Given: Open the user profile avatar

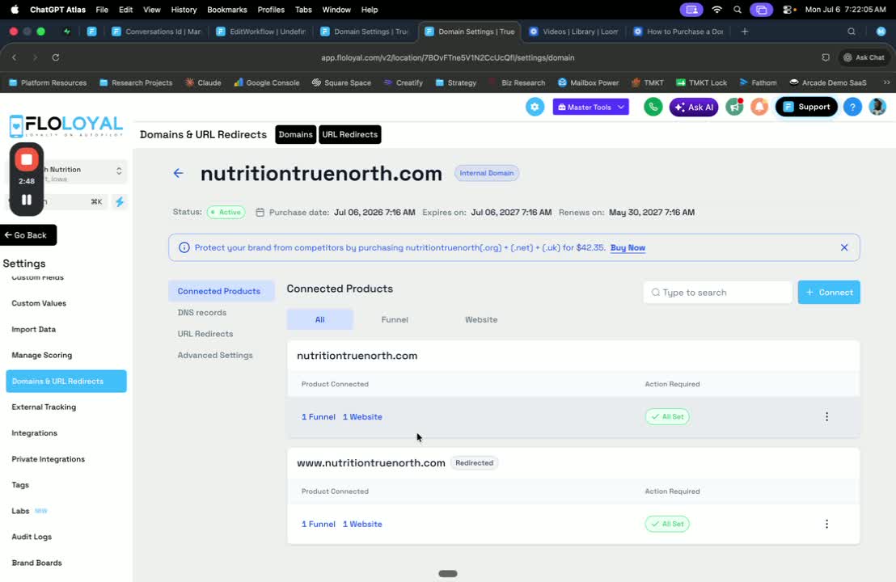Looking at the screenshot, I should coord(877,107).
